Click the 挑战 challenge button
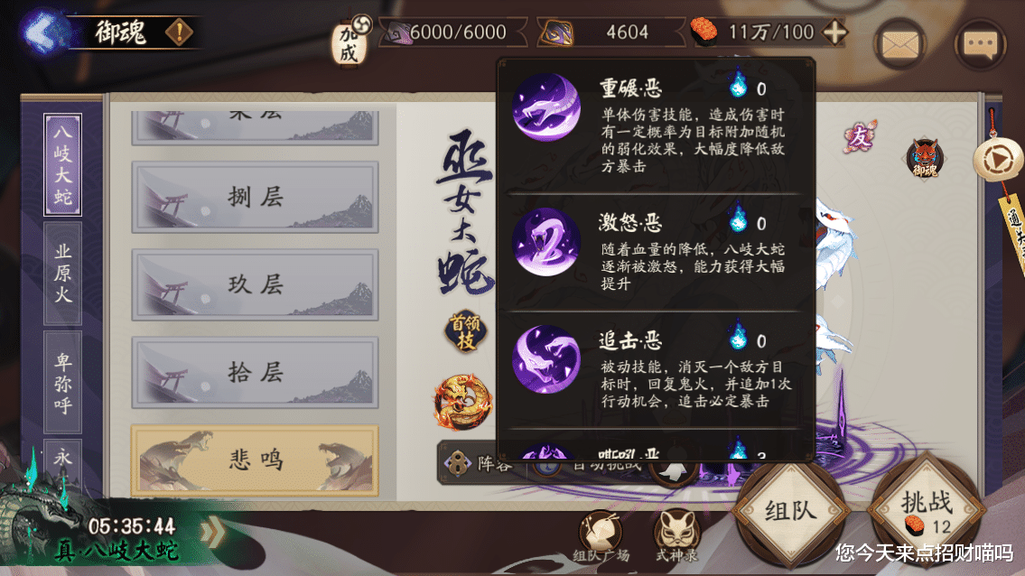This screenshot has height=576, width=1025. (x=927, y=511)
